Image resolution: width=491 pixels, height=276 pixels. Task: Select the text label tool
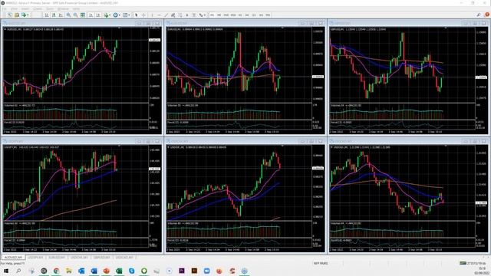coord(194,15)
